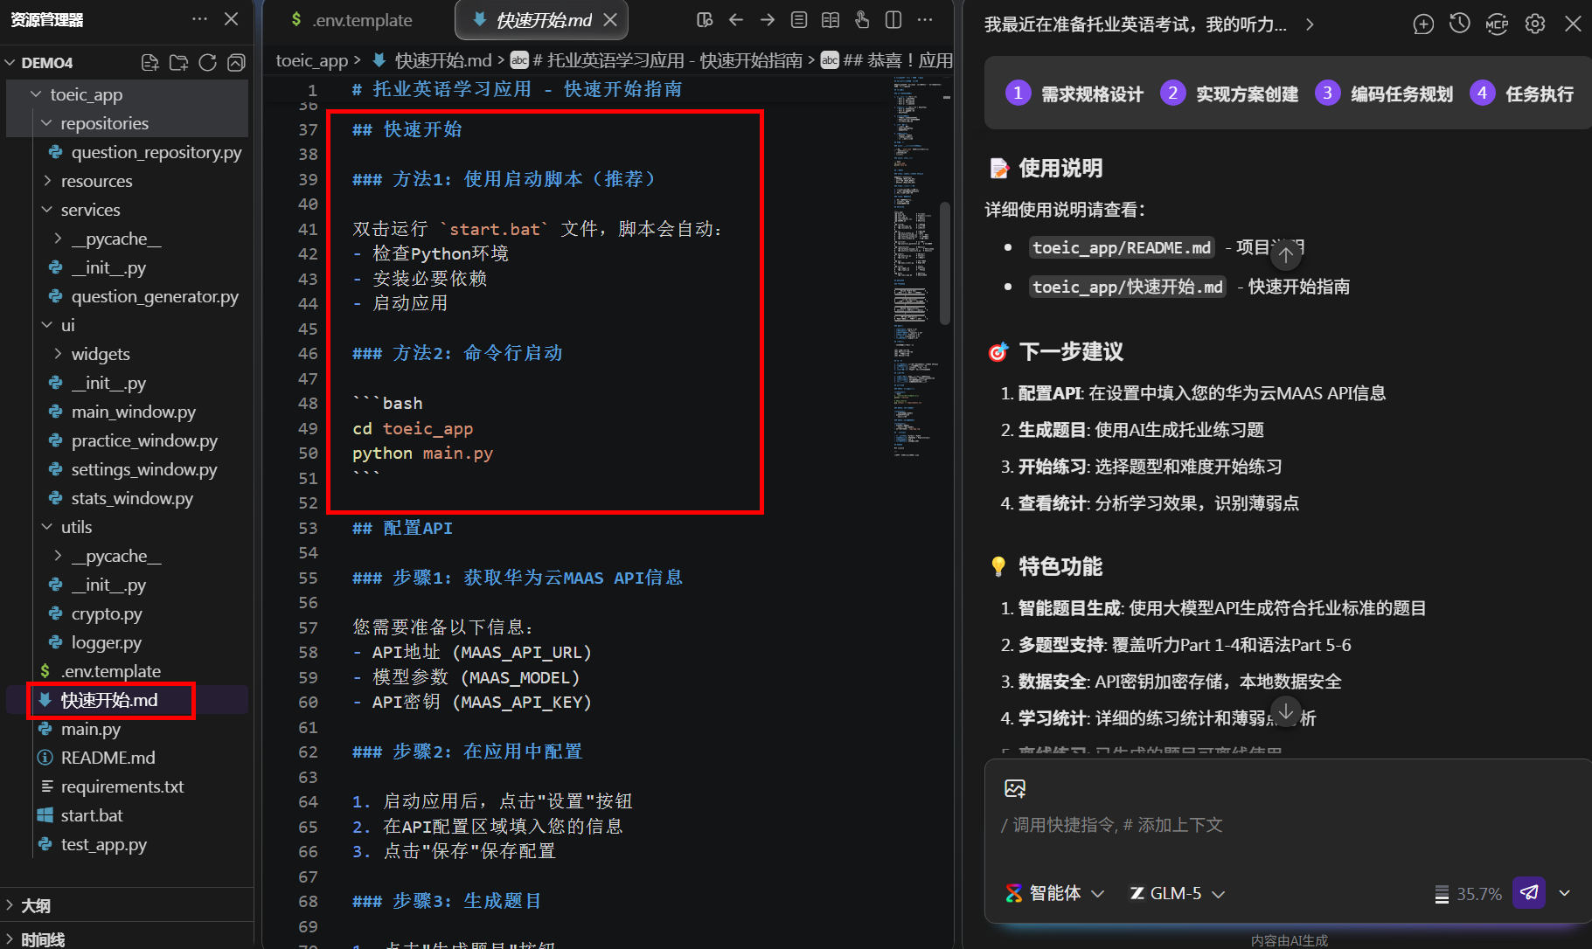This screenshot has width=1592, height=949.
Task: Open chat history clock icon
Action: pos(1459,24)
